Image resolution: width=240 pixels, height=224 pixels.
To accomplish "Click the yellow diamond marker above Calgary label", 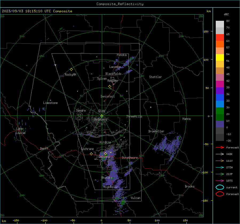I will 105,153.
